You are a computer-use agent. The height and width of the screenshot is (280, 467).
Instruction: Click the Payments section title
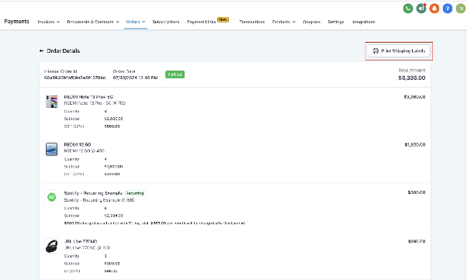coord(17,22)
